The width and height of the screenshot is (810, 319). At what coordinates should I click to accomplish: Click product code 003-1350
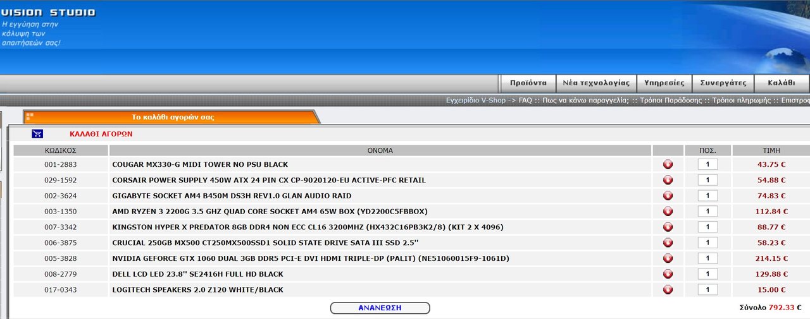click(x=61, y=212)
